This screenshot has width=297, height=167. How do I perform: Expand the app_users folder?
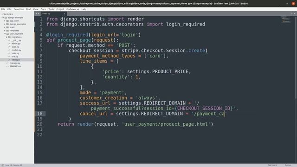pyautogui.click(x=5, y=21)
